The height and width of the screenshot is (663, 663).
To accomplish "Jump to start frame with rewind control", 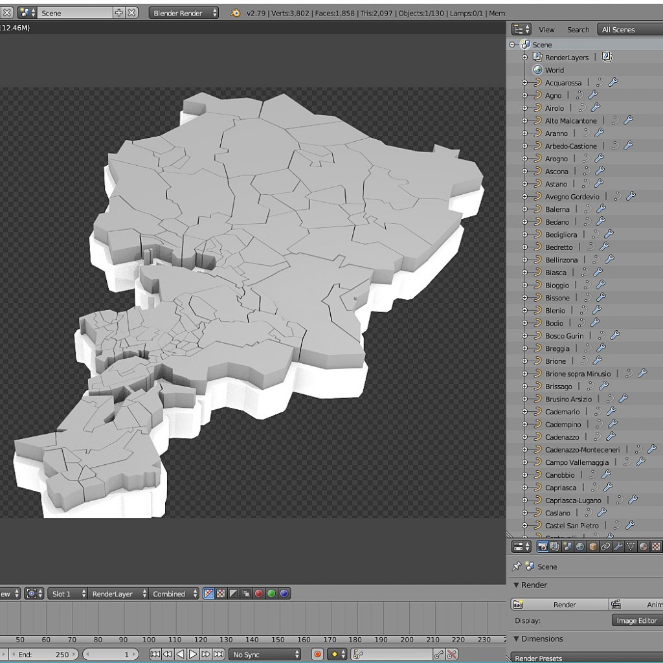I will 155,655.
